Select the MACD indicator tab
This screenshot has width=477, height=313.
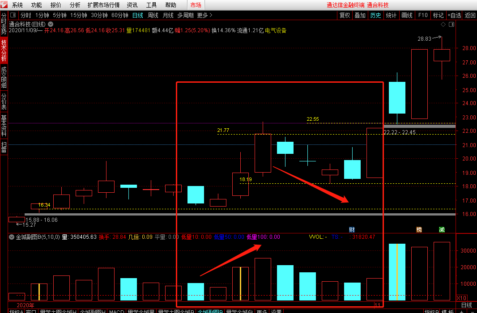(116, 312)
